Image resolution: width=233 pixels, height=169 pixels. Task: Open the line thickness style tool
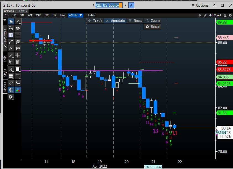(11, 76)
